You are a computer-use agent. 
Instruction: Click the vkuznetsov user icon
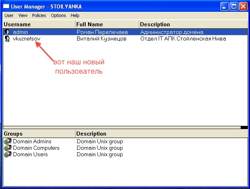pyautogui.click(x=7, y=39)
